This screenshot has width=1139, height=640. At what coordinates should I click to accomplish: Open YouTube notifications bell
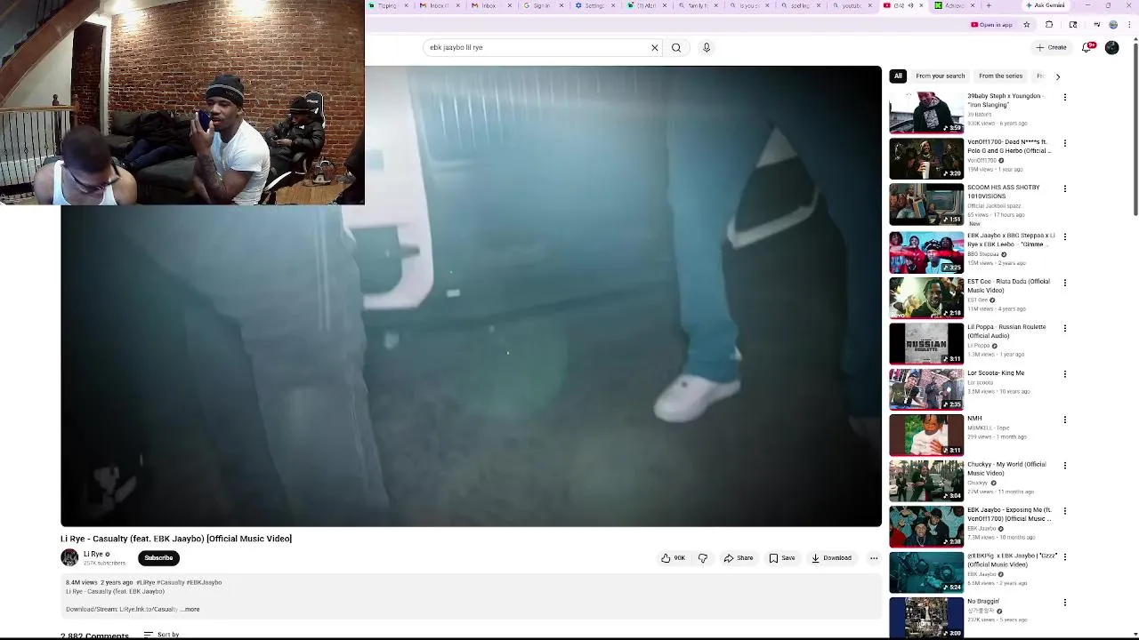coord(1086,47)
